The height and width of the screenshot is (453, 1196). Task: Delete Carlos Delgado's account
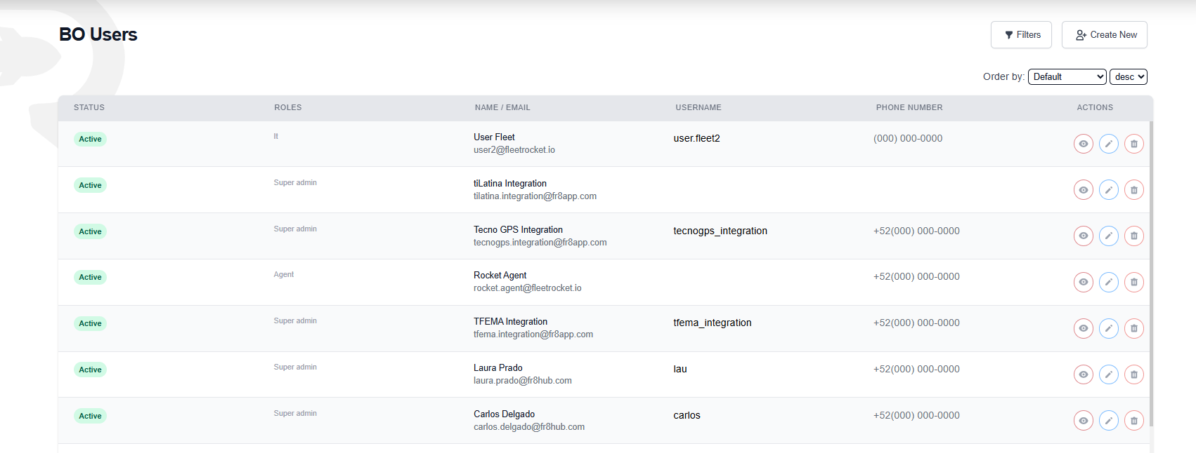(x=1134, y=420)
